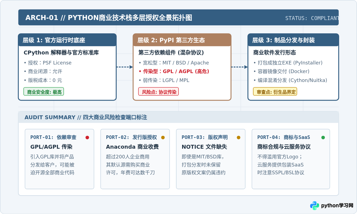Click the STATUS: COMPLIANT indicator
Viewport: 357px width, 214px height.
[x=312, y=18]
